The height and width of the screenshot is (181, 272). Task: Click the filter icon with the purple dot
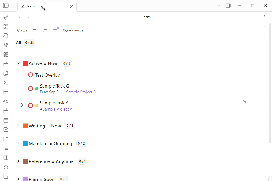coord(55,31)
